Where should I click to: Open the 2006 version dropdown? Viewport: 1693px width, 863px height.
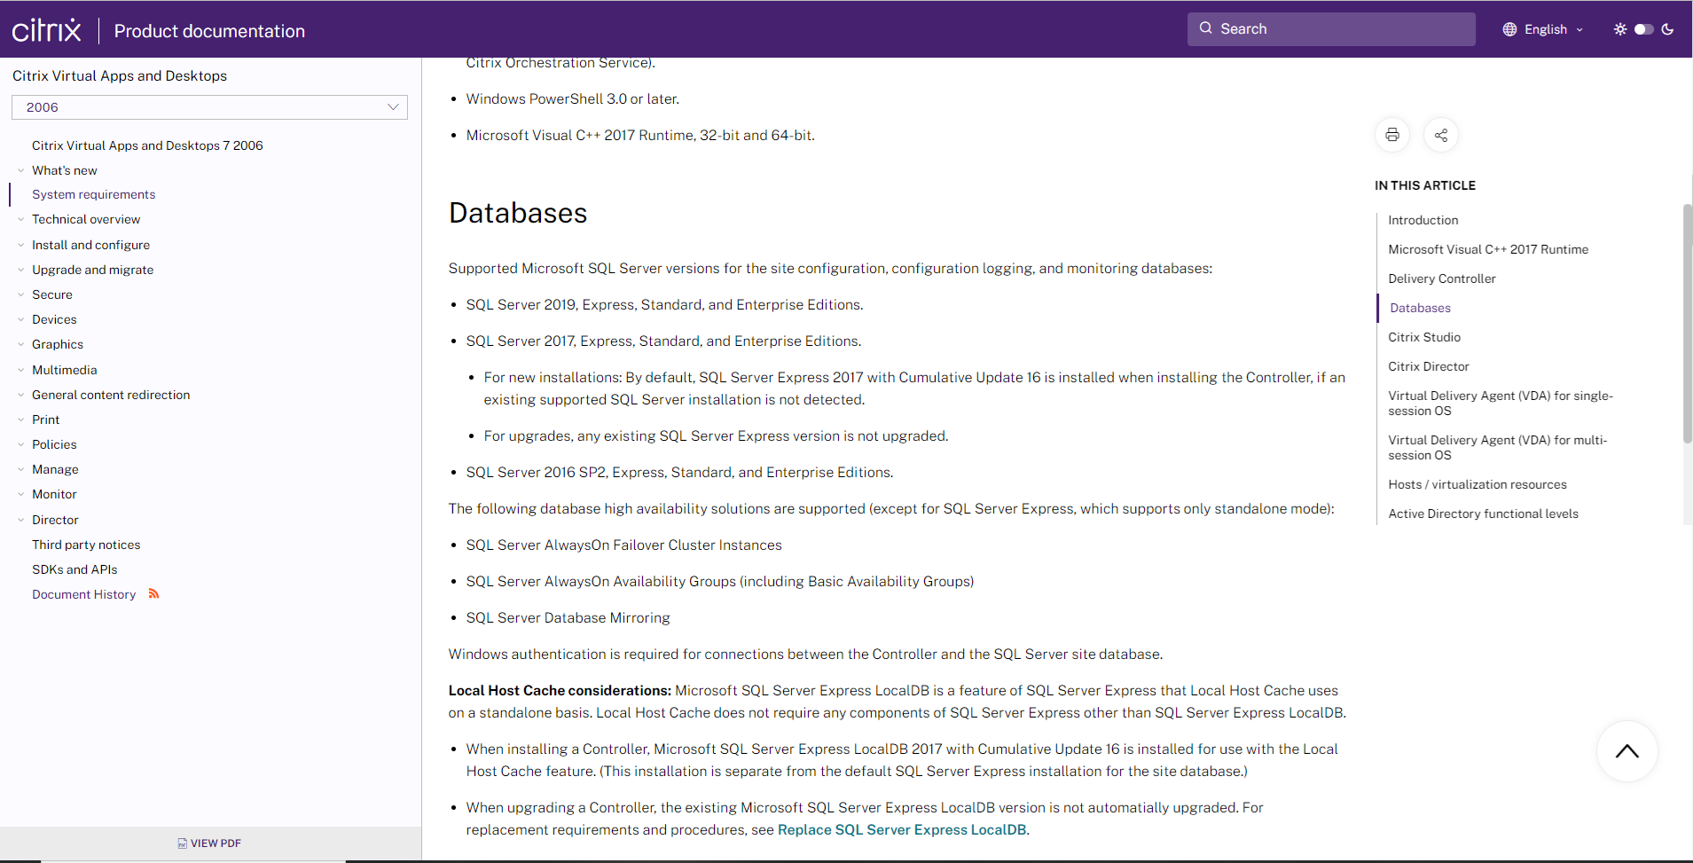tap(209, 107)
